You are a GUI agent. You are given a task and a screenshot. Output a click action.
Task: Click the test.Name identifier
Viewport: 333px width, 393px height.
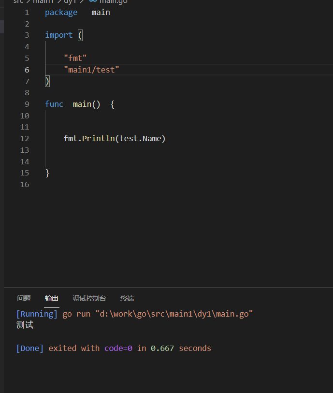coord(141,138)
